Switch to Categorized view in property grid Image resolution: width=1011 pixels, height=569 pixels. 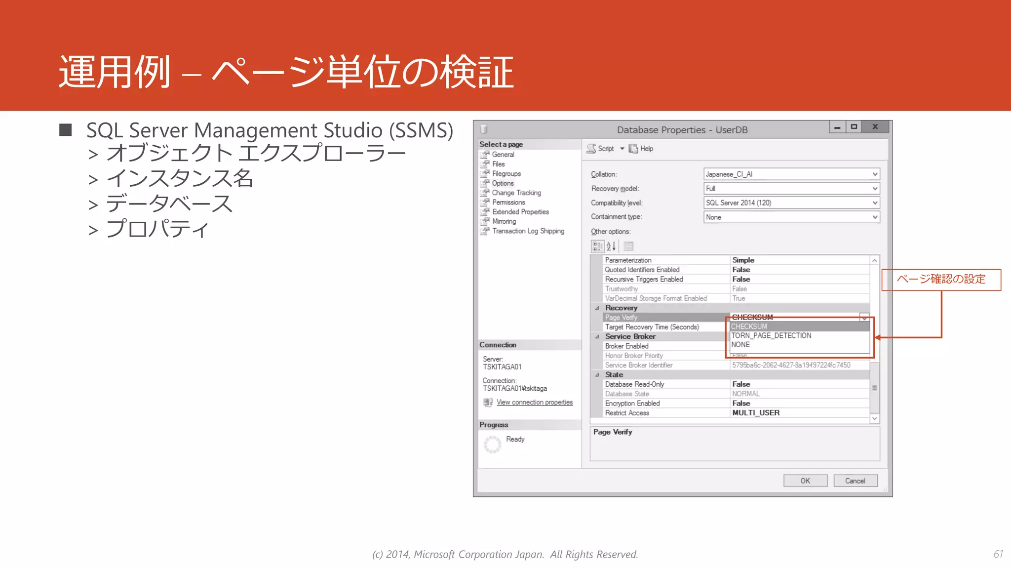597,246
